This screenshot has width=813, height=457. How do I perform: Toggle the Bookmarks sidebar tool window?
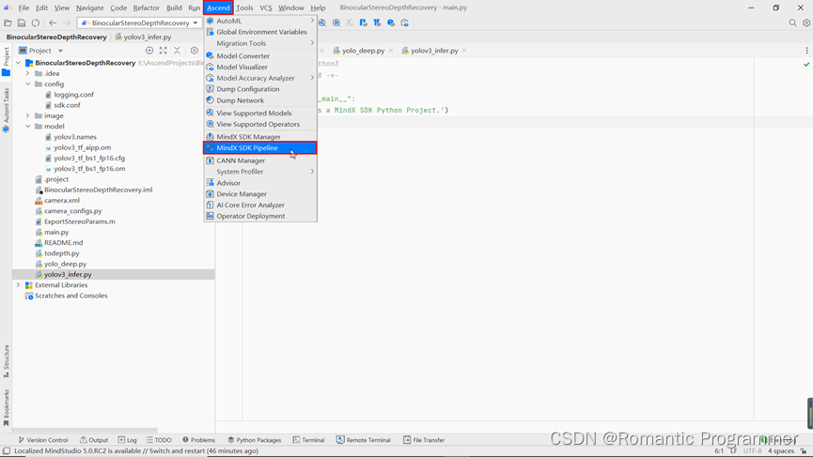click(7, 408)
